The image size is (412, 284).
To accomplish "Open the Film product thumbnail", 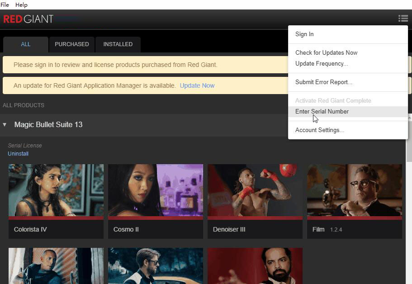I will pyautogui.click(x=355, y=190).
